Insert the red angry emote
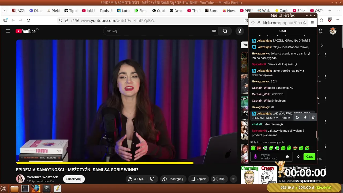343x193 pixels. click(x=259, y=148)
